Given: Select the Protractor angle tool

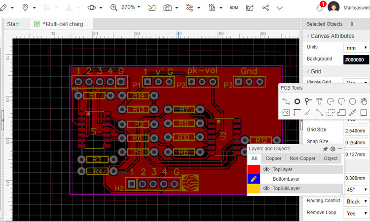Looking at the screenshot, I should 308,113.
